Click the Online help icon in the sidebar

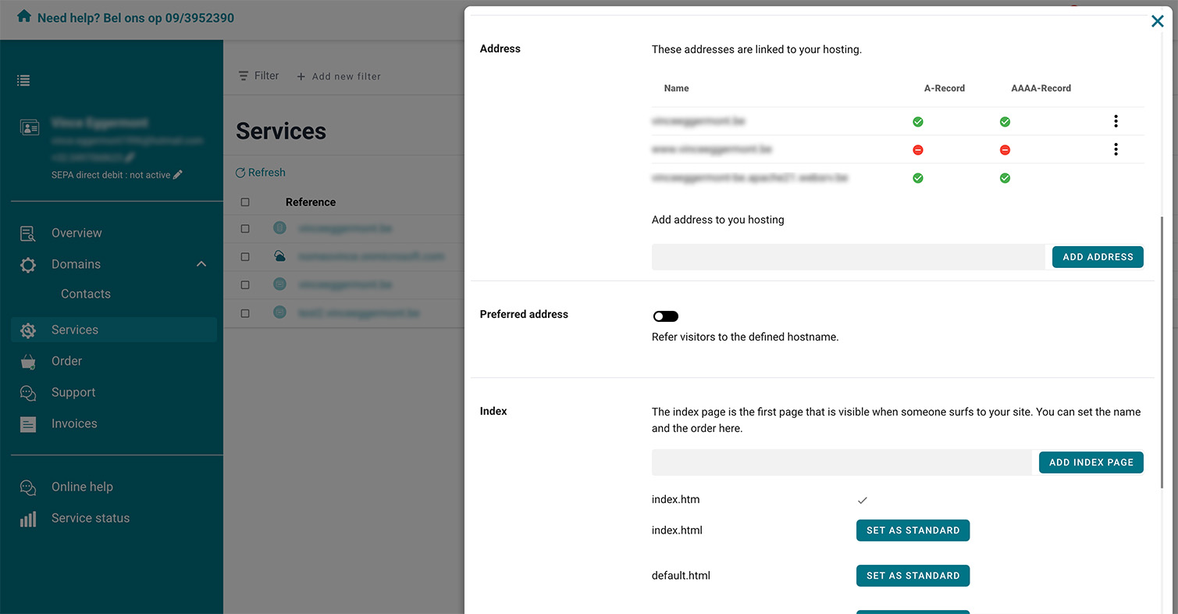28,487
